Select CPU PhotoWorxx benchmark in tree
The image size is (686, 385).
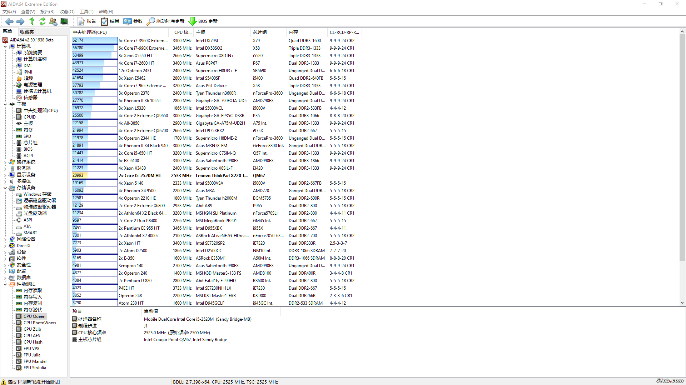tap(40, 323)
